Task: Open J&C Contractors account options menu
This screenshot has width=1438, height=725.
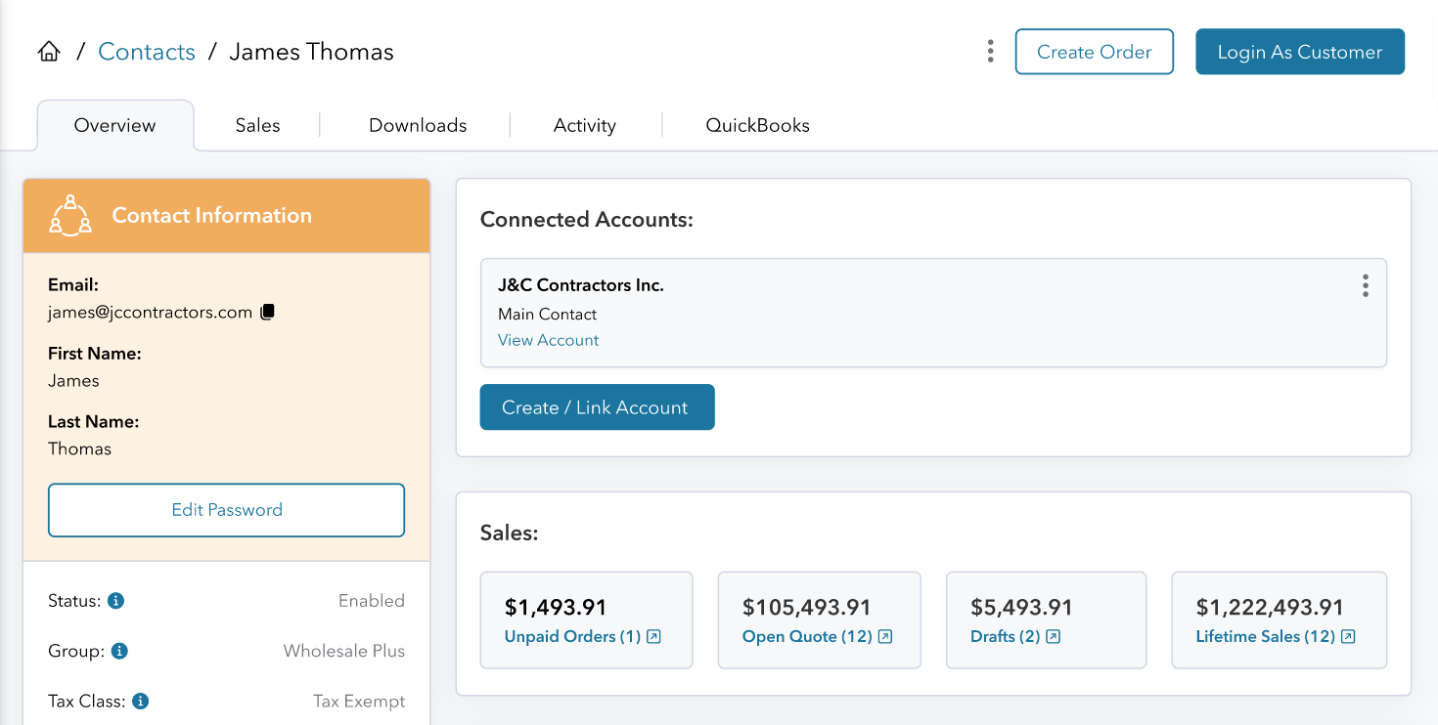Action: coord(1365,285)
